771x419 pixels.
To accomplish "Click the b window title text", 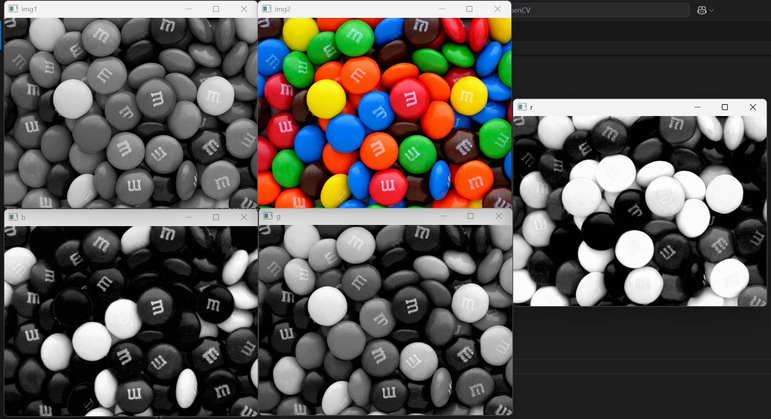I will (x=23, y=217).
